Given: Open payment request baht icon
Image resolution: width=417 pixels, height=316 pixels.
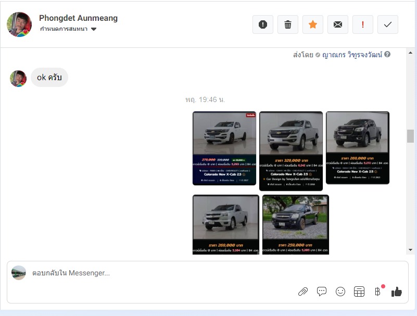Looking at the screenshot, I should coord(377,292).
